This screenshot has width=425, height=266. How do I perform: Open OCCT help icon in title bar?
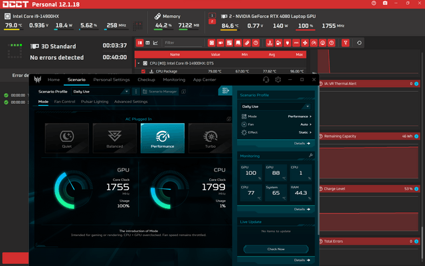point(374,3)
